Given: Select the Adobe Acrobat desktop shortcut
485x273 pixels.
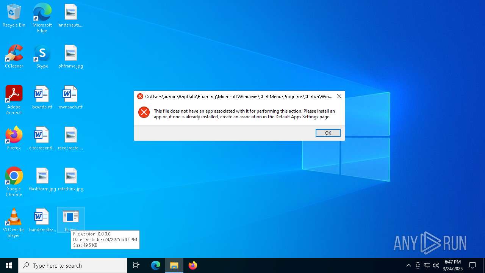Looking at the screenshot, I should coord(14,100).
